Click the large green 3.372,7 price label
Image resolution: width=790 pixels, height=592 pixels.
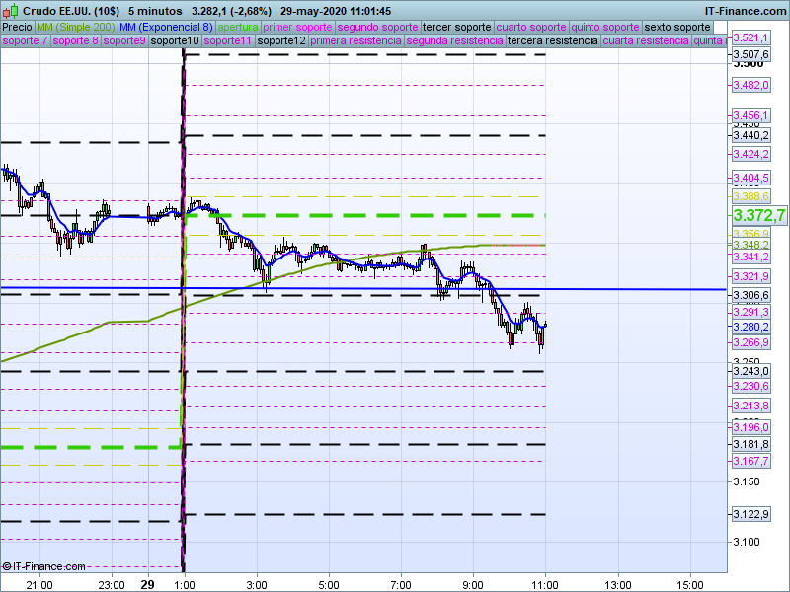pos(758,215)
